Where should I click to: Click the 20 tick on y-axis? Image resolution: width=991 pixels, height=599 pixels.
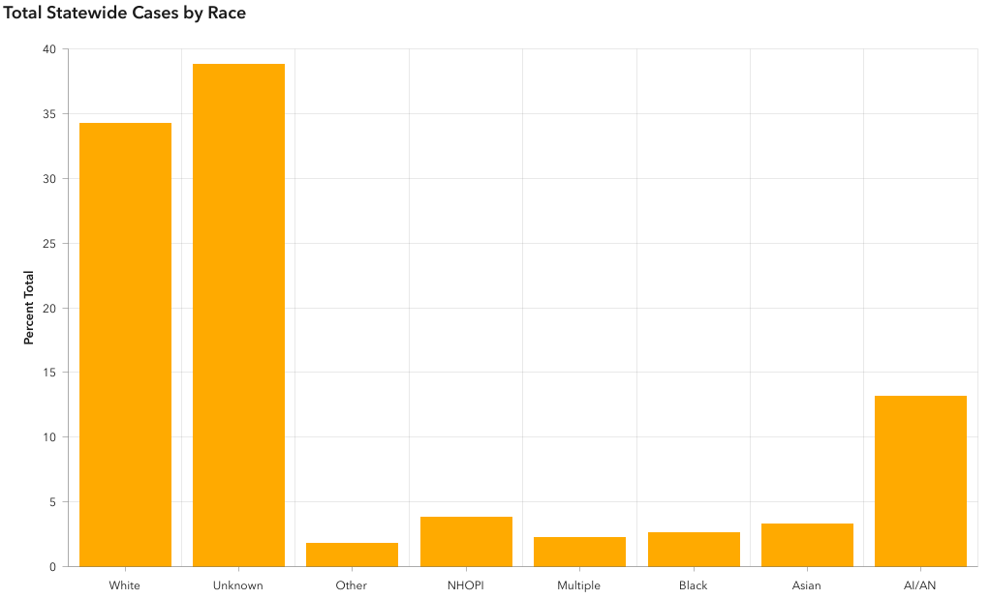pyautogui.click(x=49, y=308)
